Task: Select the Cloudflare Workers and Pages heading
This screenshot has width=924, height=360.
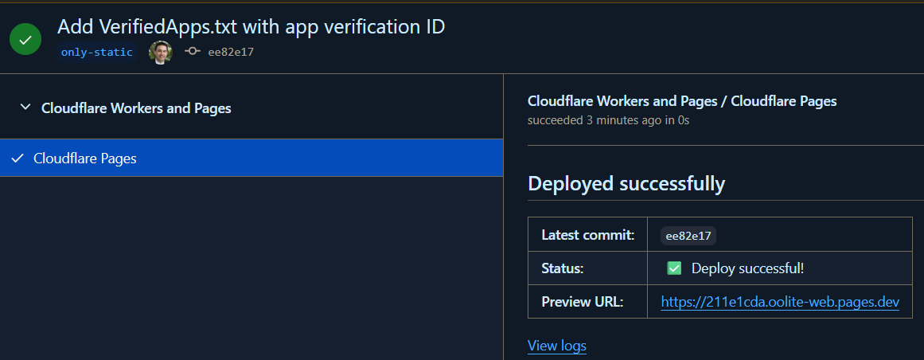Action: [136, 108]
